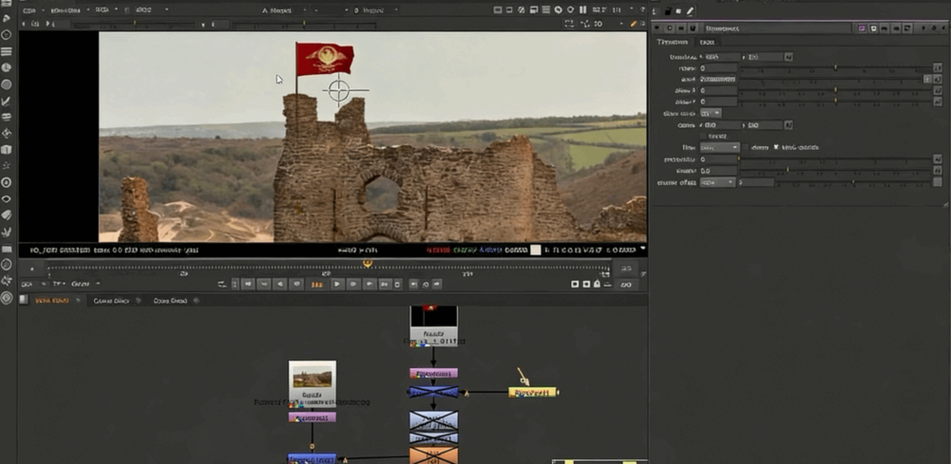Open the skew order dropdown
This screenshot has height=464, width=951.
click(712, 113)
